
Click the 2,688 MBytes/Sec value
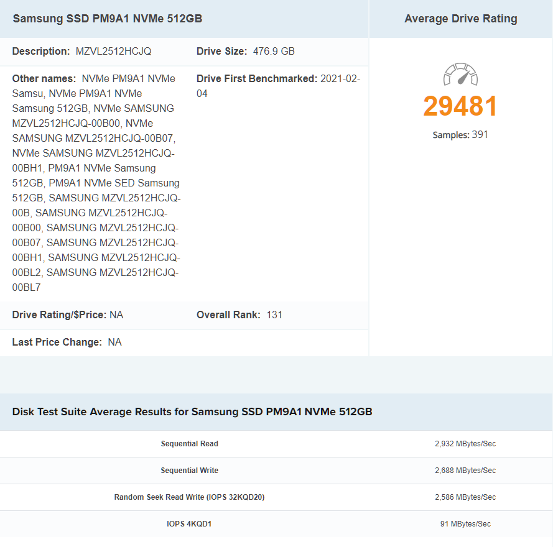click(465, 471)
